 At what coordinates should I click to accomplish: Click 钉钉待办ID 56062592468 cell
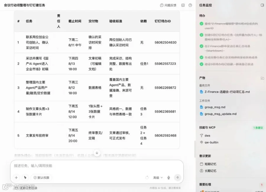click(x=166, y=136)
